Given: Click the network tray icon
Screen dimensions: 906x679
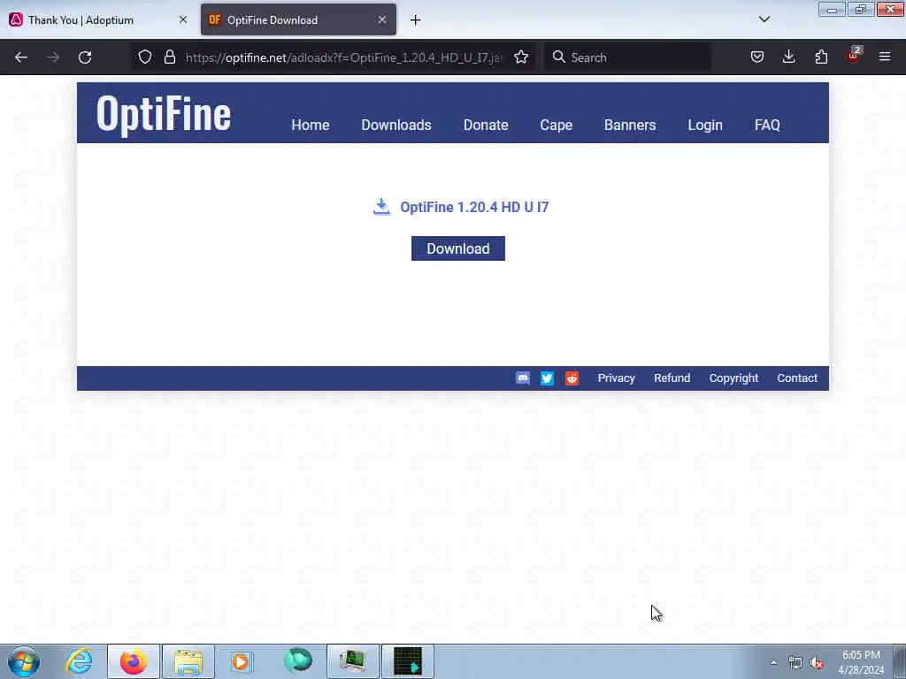Looking at the screenshot, I should pos(795,663).
